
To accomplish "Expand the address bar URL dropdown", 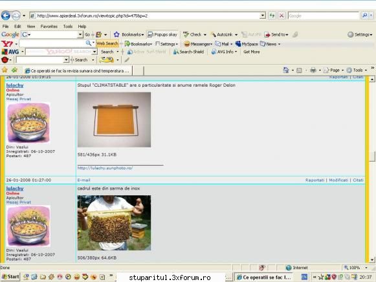I will pyautogui.click(x=263, y=16).
